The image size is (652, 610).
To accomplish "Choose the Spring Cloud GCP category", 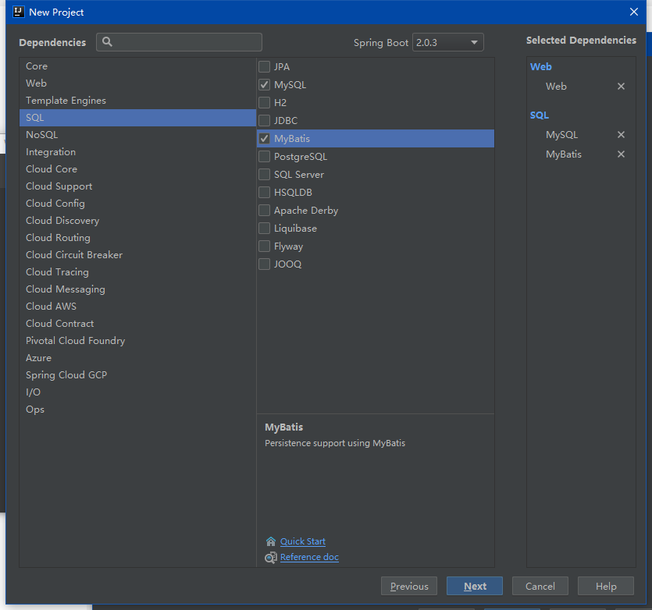I will pyautogui.click(x=137, y=374).
